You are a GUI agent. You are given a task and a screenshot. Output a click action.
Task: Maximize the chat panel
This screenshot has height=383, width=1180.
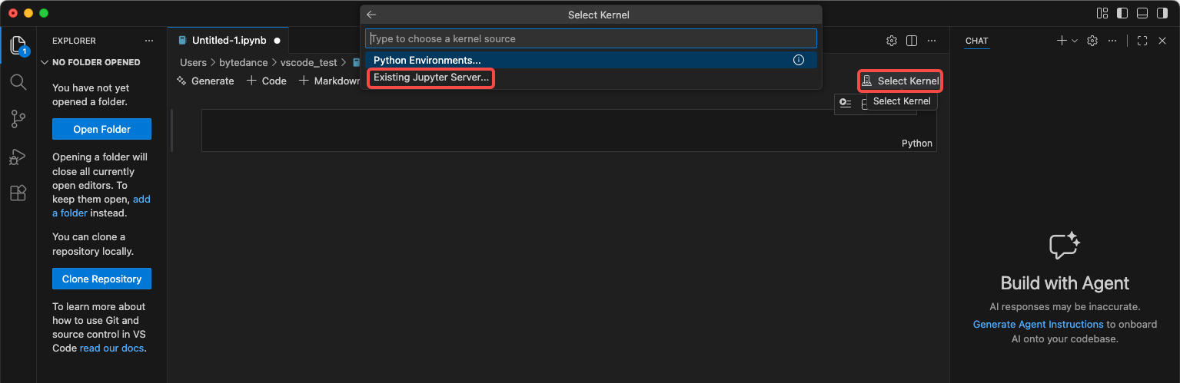[x=1142, y=41]
